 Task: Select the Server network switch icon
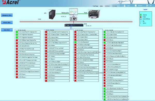point(74,25)
